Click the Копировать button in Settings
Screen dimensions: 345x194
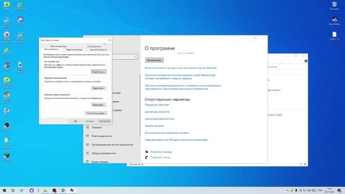tap(154, 60)
